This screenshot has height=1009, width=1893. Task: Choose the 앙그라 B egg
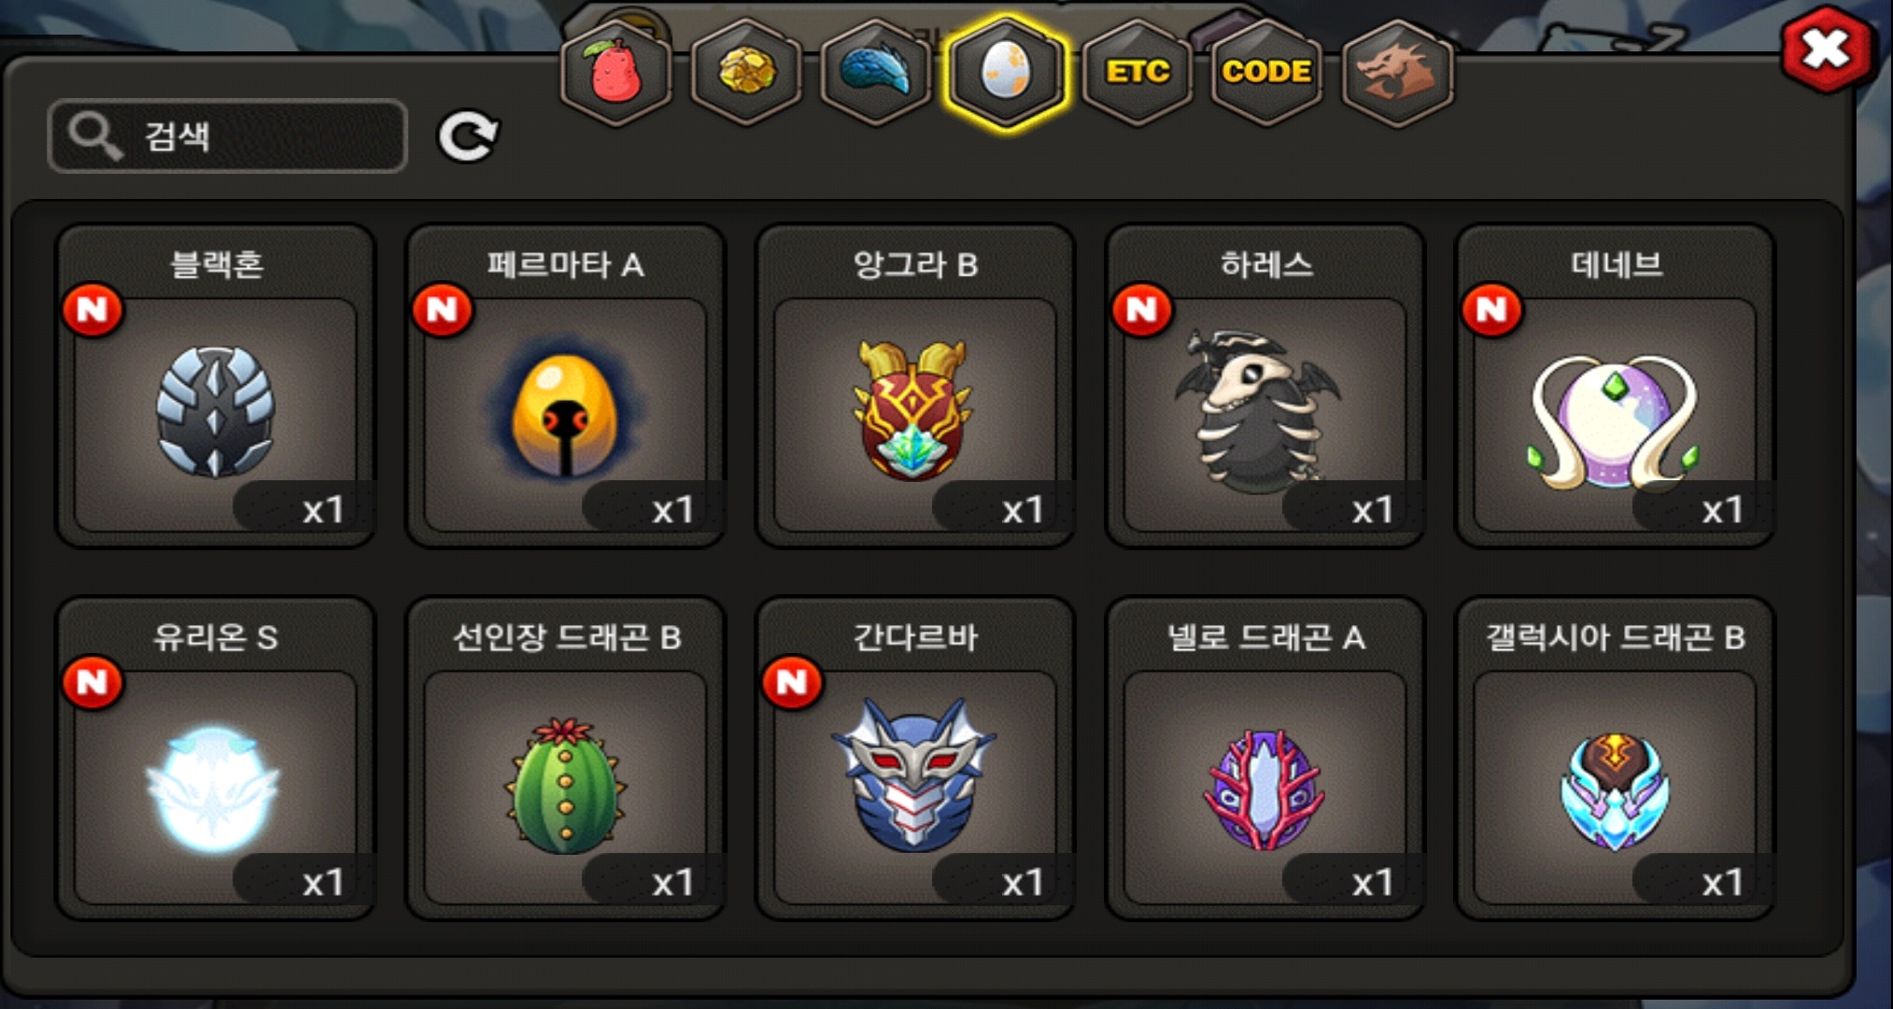click(x=915, y=386)
